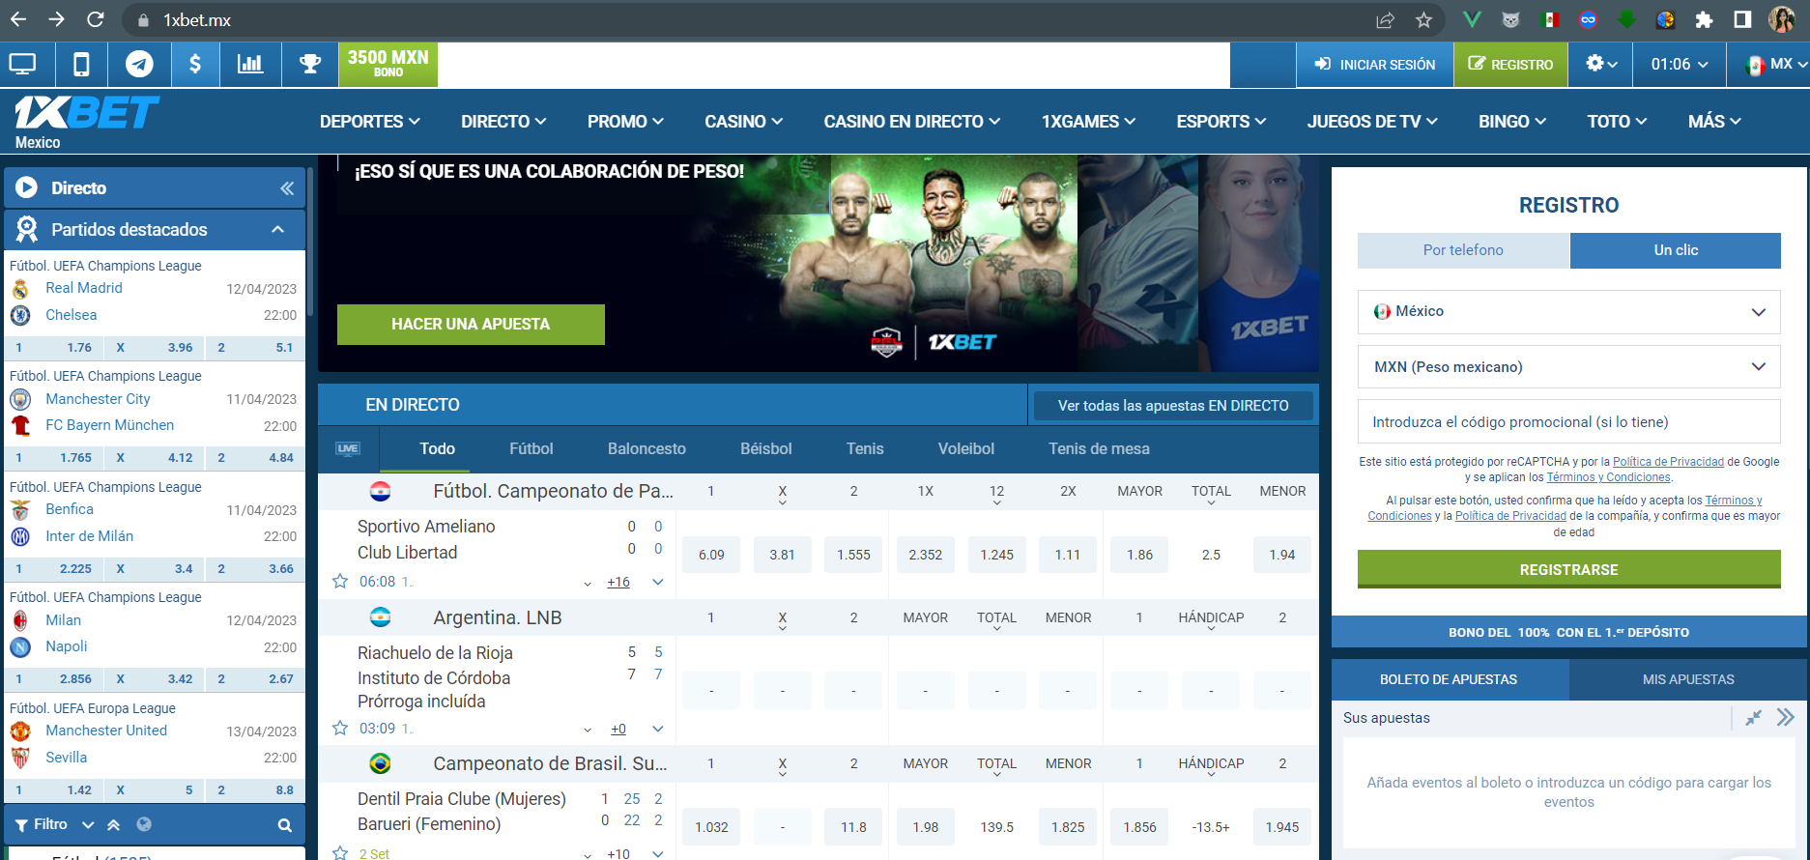Open the ESPORTS menu
The height and width of the screenshot is (860, 1810).
[x=1221, y=121]
